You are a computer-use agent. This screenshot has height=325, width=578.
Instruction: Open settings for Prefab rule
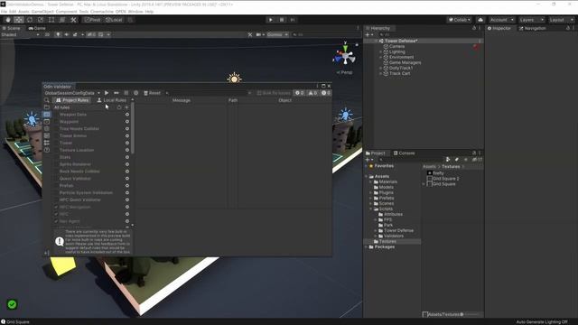[x=127, y=186]
